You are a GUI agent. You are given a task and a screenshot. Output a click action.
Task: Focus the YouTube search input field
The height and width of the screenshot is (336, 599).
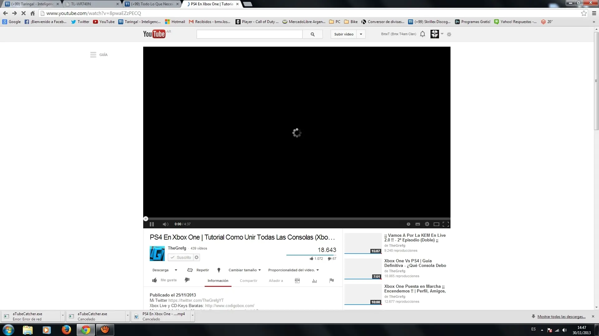click(x=250, y=34)
